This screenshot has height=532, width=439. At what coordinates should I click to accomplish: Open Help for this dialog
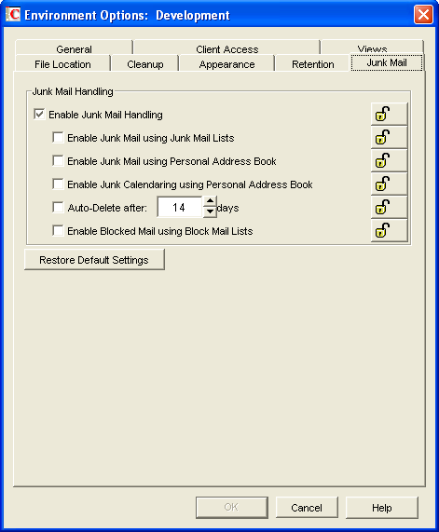381,507
